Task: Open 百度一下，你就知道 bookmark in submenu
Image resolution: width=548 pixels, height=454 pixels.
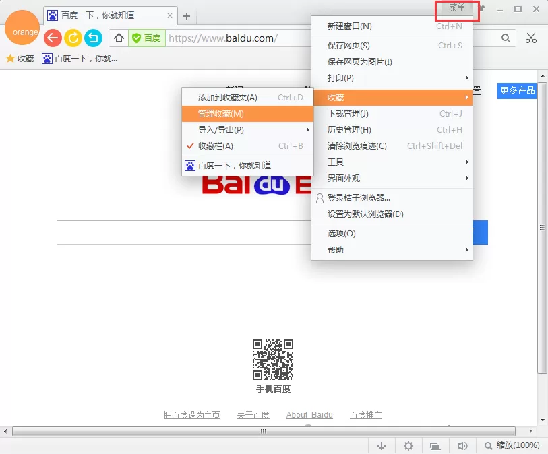Action: [247, 166]
